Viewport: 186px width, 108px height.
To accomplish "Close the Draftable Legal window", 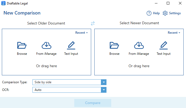I will tap(180, 3).
